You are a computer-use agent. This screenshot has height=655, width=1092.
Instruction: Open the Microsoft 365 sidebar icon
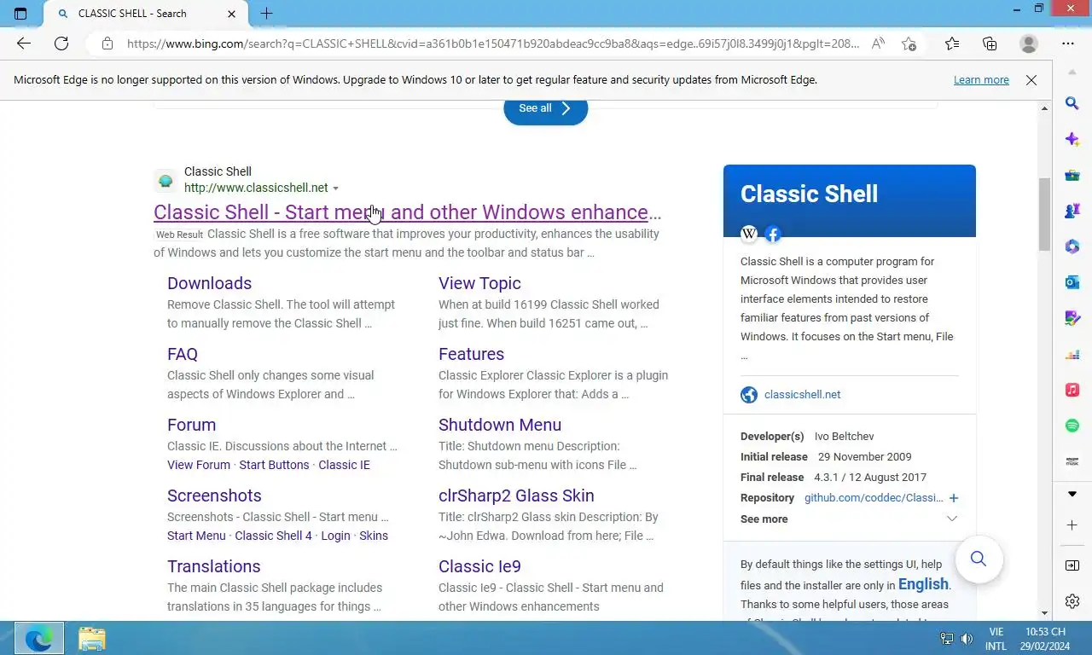[1072, 246]
